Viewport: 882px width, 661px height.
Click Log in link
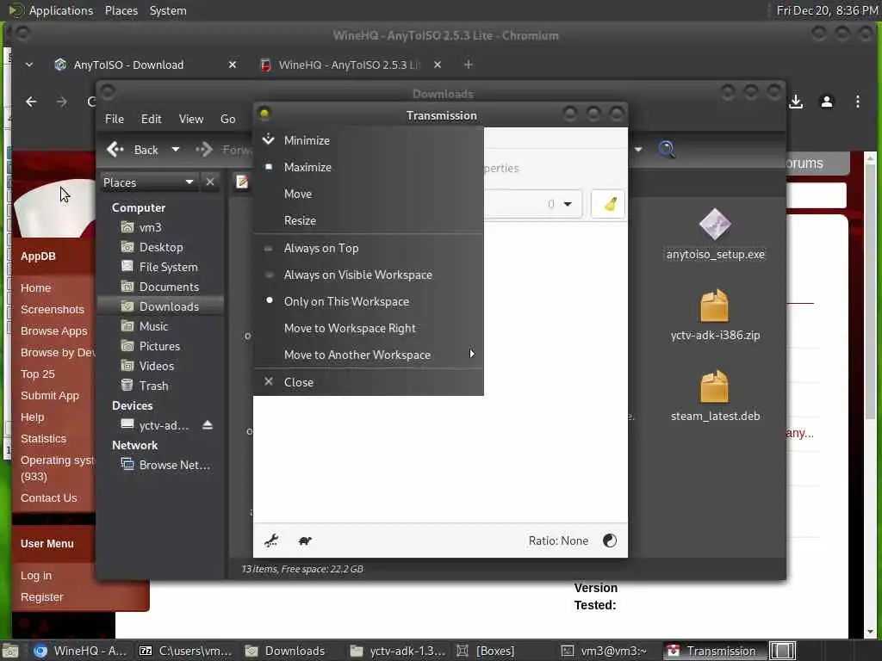pyautogui.click(x=36, y=576)
